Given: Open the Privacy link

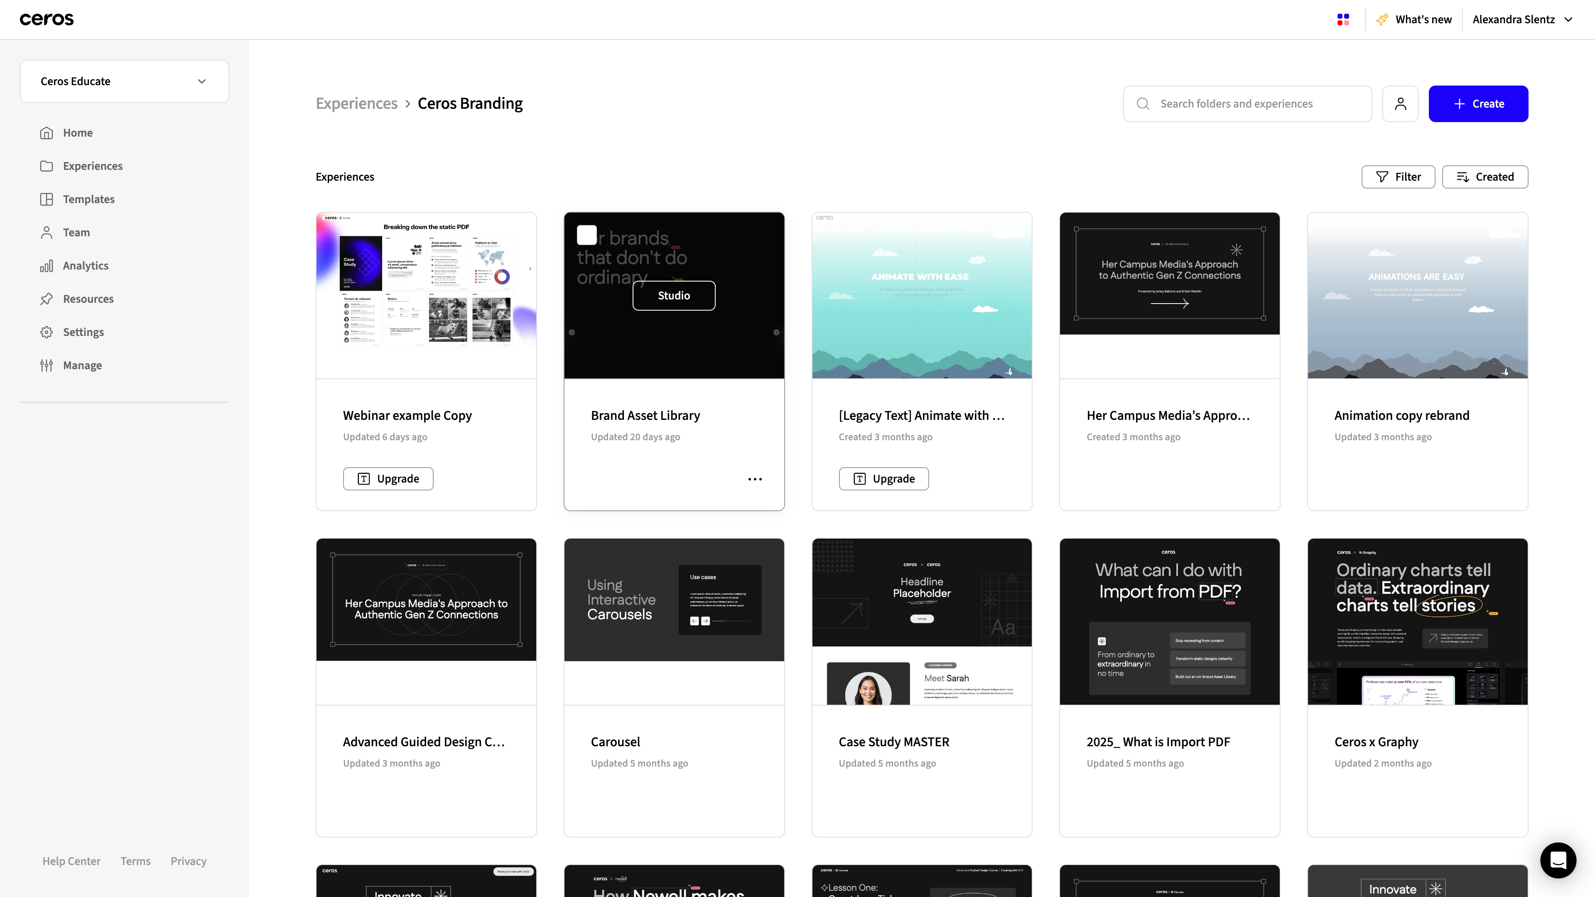Looking at the screenshot, I should pos(188,861).
